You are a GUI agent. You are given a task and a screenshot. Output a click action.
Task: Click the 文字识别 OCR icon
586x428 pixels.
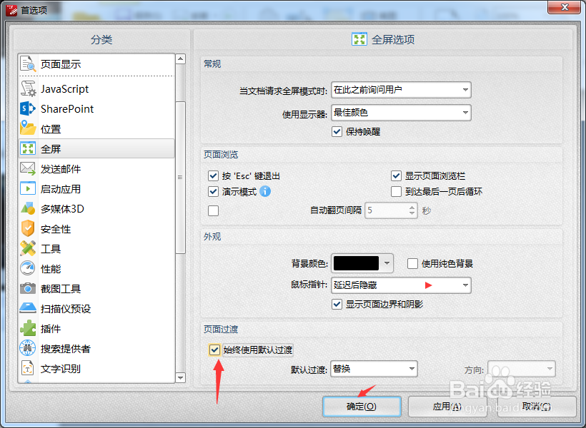point(28,368)
